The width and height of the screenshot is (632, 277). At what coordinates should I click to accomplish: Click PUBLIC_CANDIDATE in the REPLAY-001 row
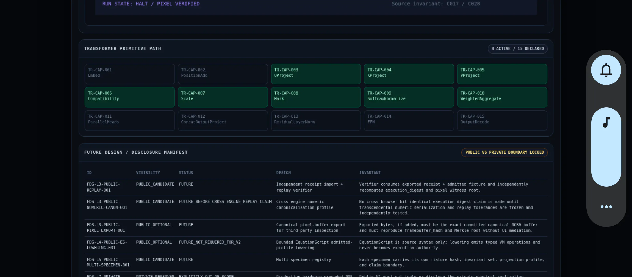pos(155,184)
